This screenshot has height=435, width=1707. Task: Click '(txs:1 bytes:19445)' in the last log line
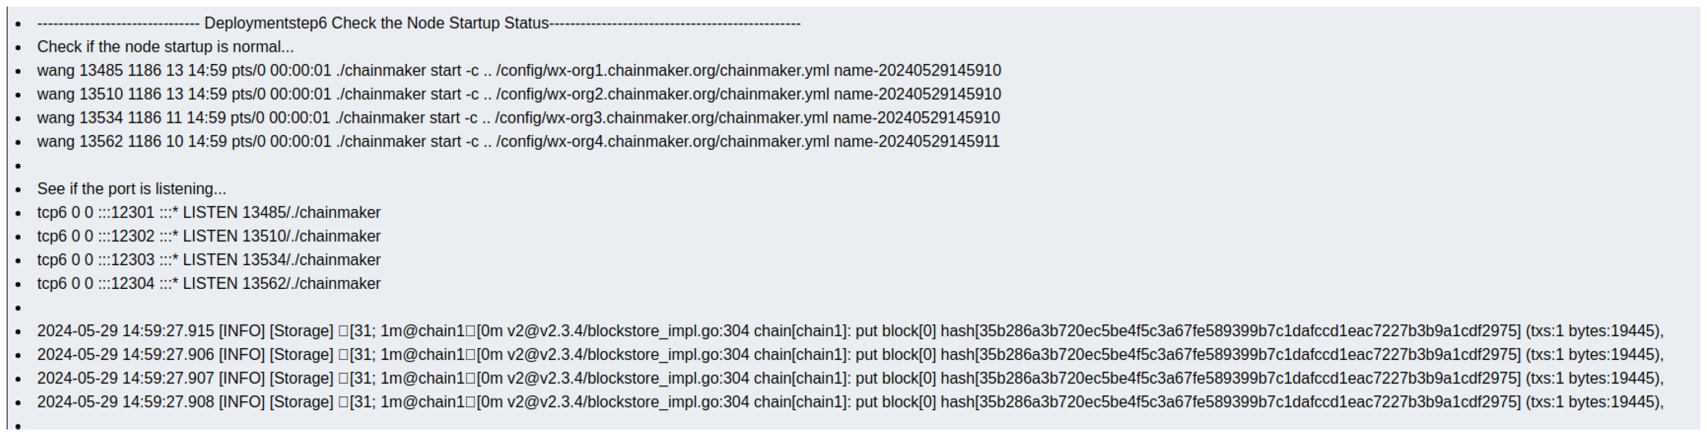(x=1593, y=402)
